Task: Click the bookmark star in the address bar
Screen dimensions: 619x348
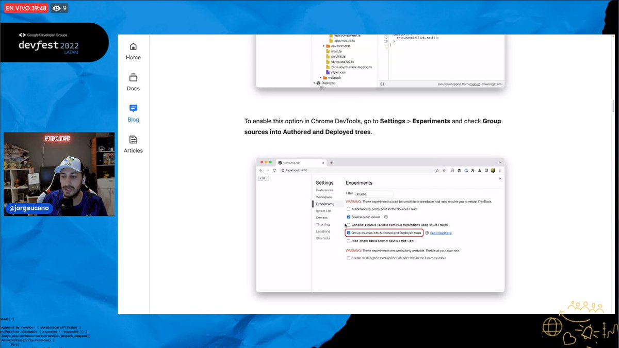Action: tap(444, 170)
